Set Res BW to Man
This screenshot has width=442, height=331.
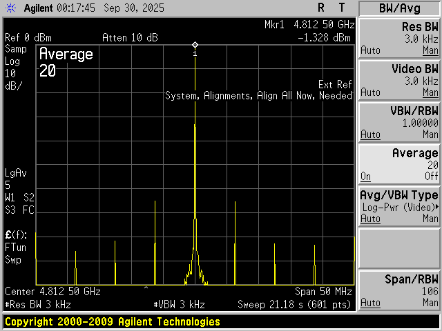tap(430, 50)
